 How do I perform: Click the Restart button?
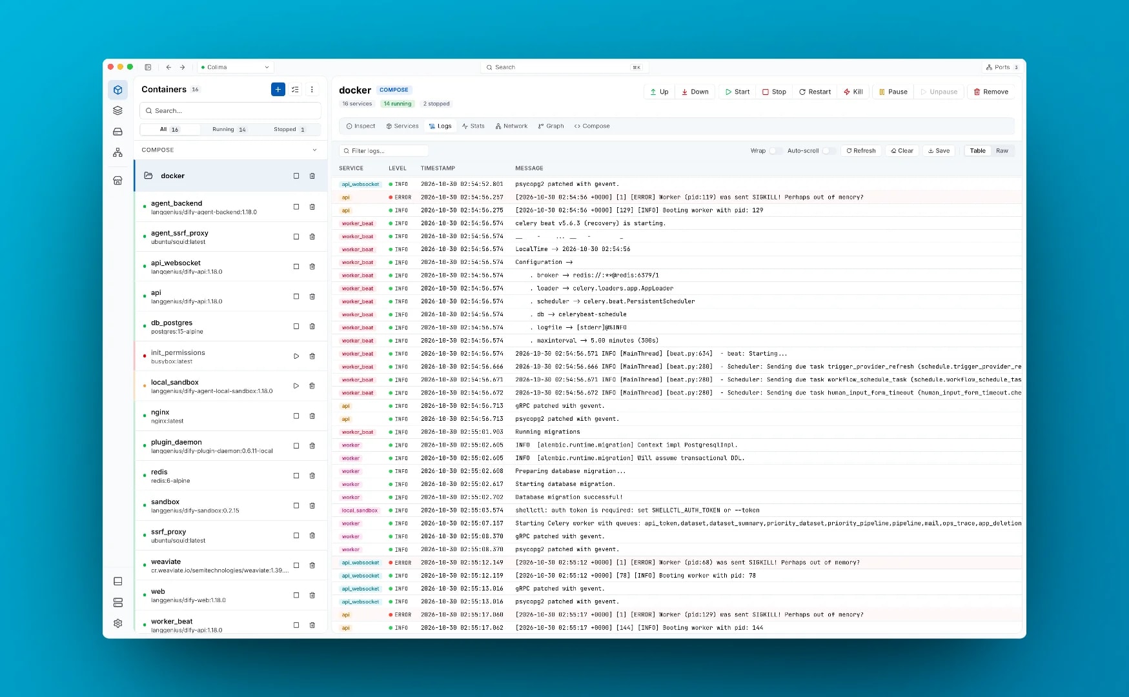(815, 92)
